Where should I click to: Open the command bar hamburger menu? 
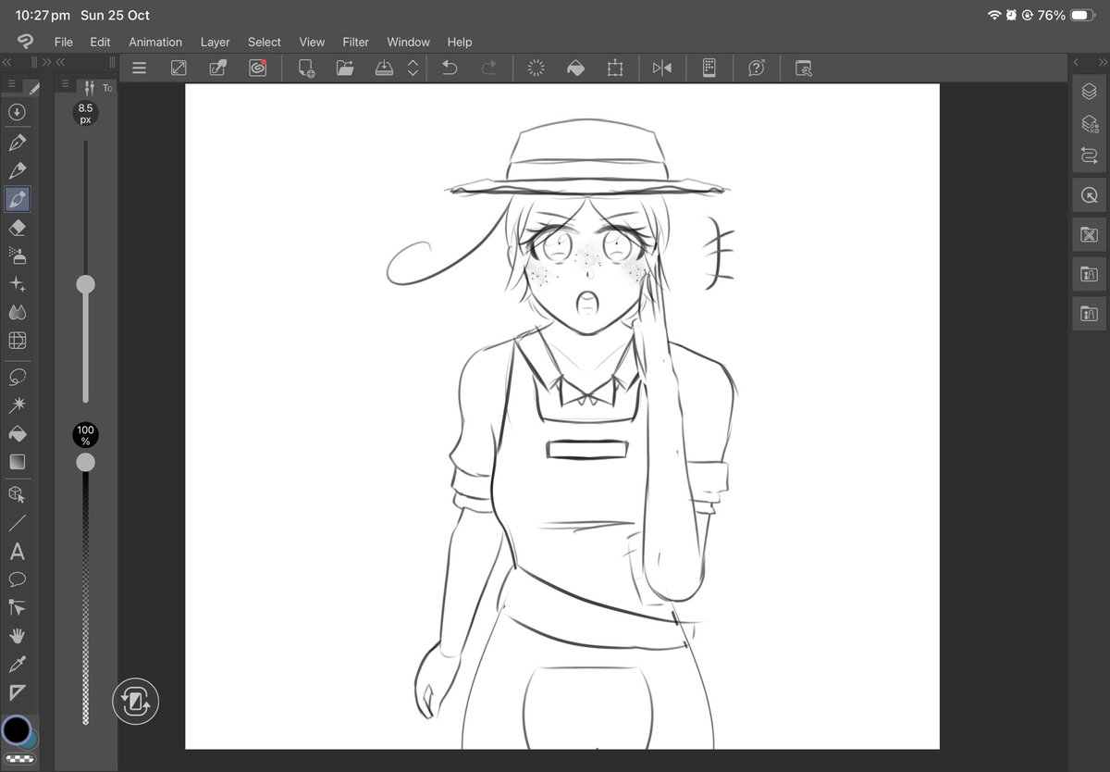point(139,68)
